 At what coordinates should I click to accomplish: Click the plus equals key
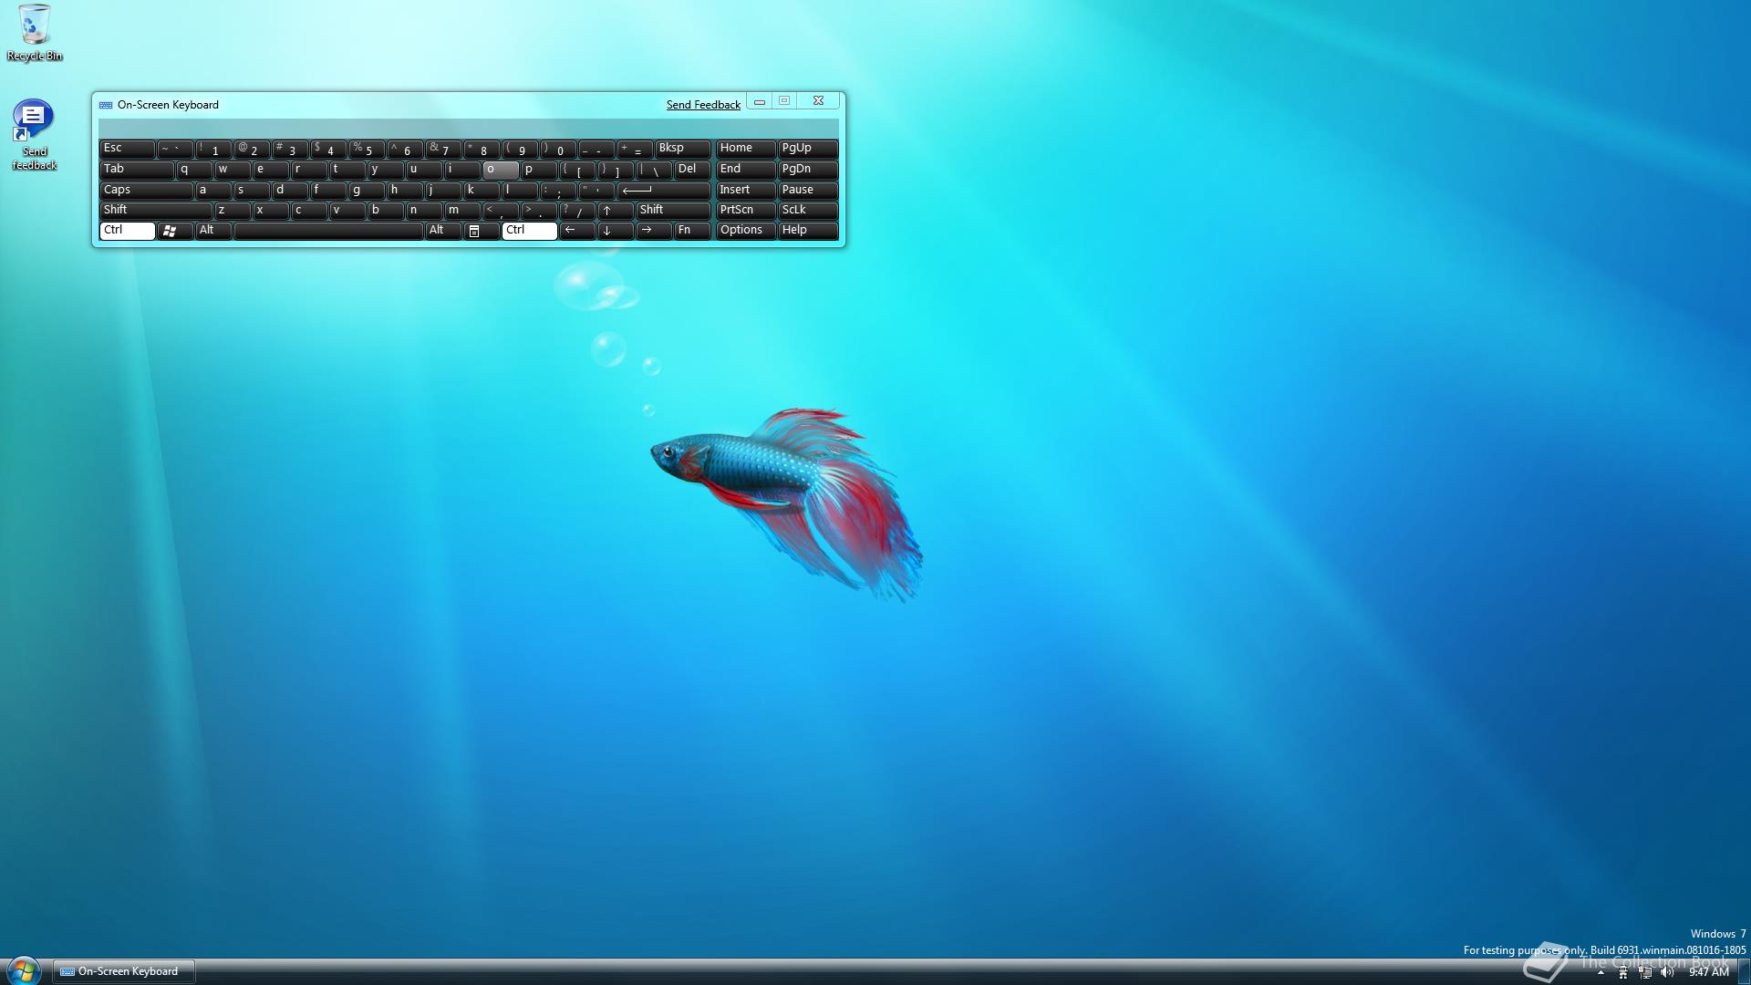634,149
